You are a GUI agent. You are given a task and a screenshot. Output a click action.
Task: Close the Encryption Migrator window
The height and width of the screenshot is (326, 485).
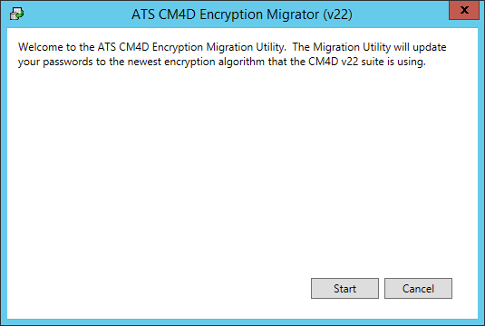[x=464, y=10]
